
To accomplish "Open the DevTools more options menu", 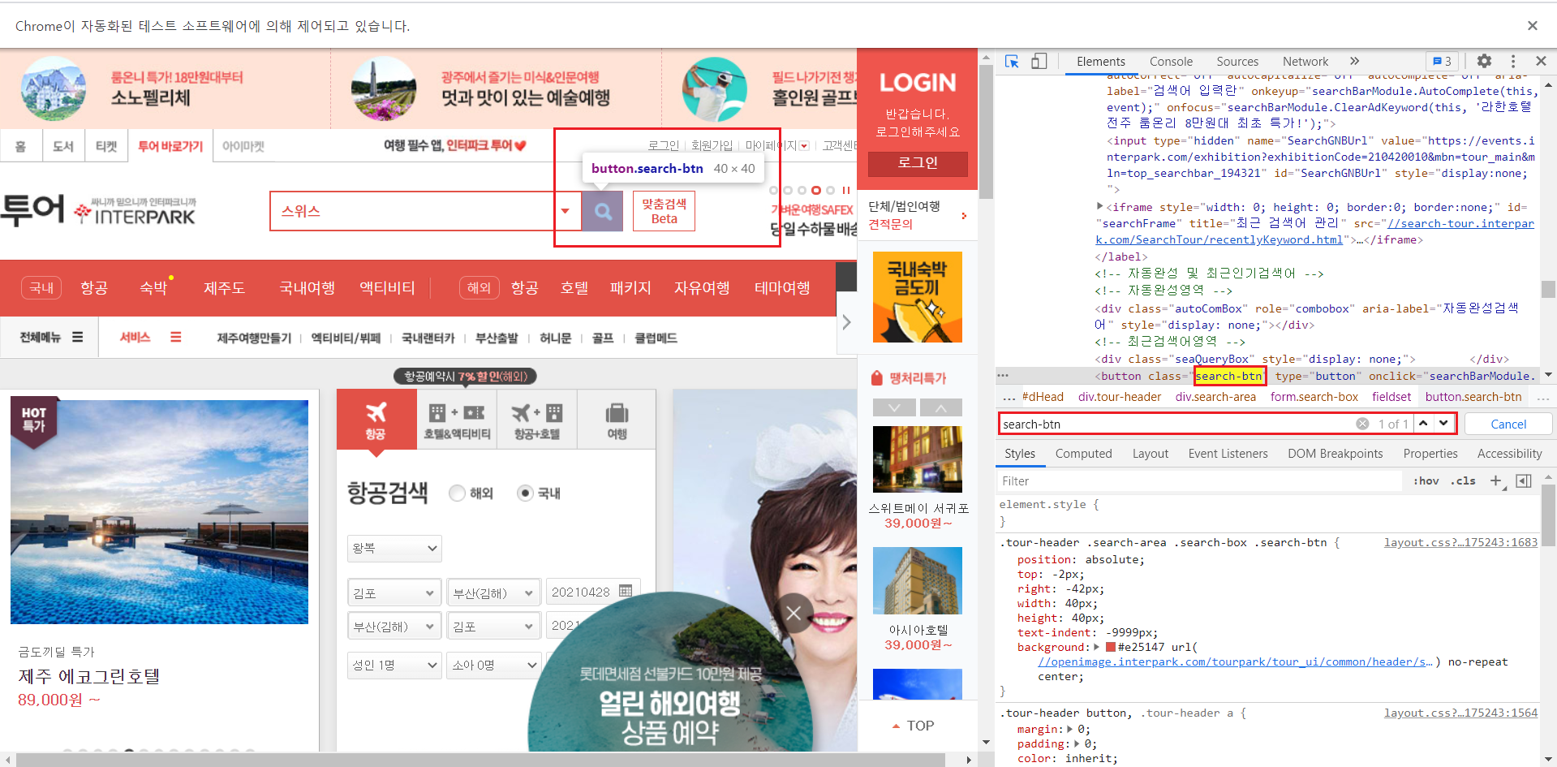I will coord(1513,62).
